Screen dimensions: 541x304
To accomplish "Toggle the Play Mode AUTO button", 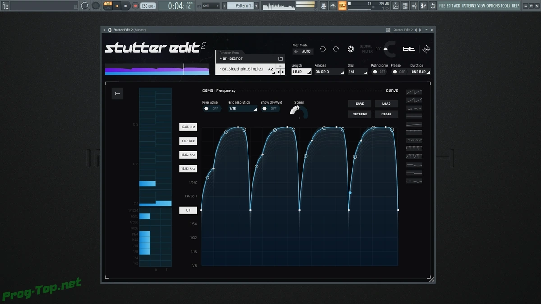I will click(303, 51).
